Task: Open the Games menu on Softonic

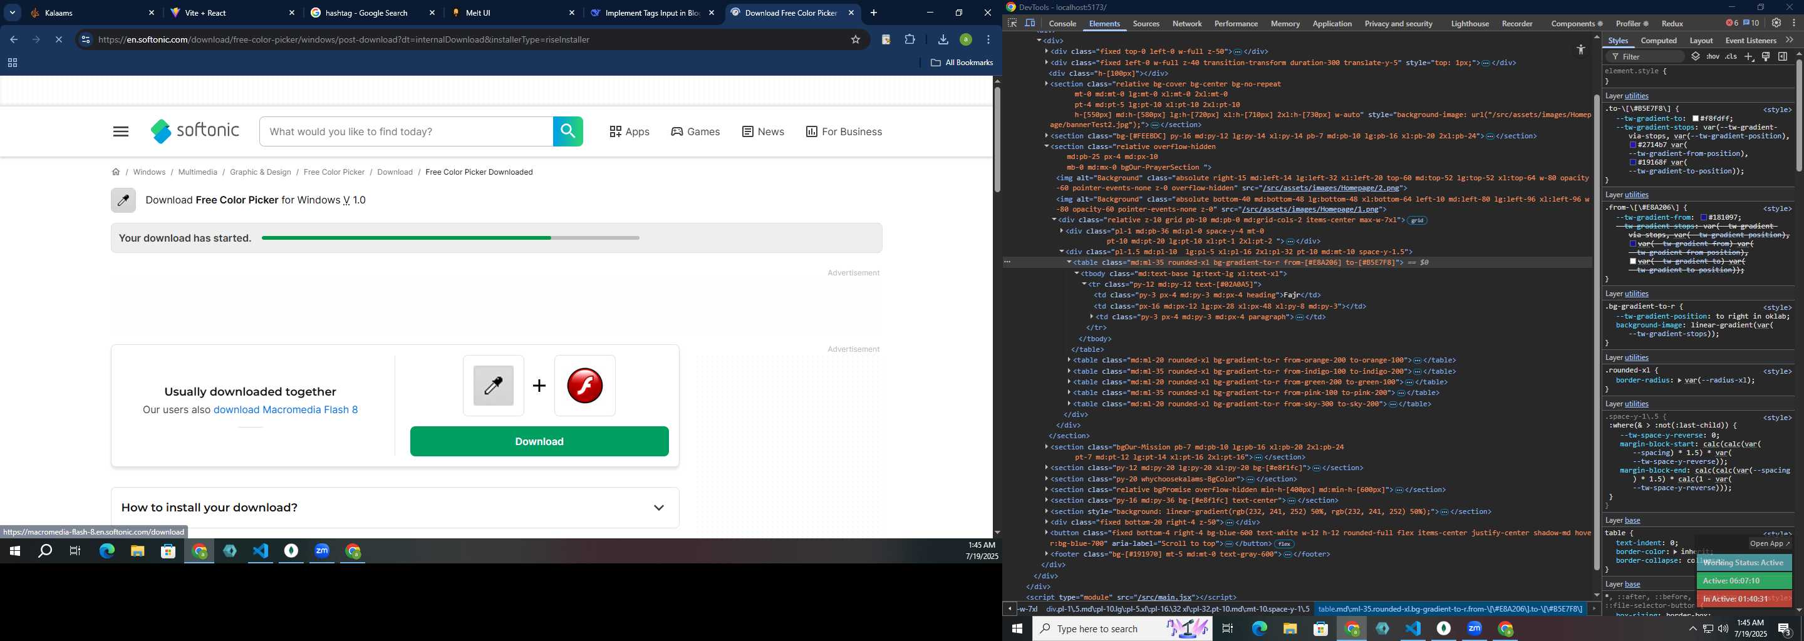Action: click(x=695, y=131)
